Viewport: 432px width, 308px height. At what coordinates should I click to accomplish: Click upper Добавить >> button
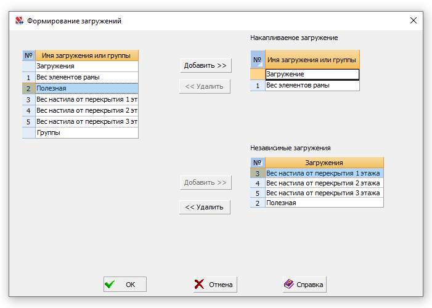[x=206, y=65]
